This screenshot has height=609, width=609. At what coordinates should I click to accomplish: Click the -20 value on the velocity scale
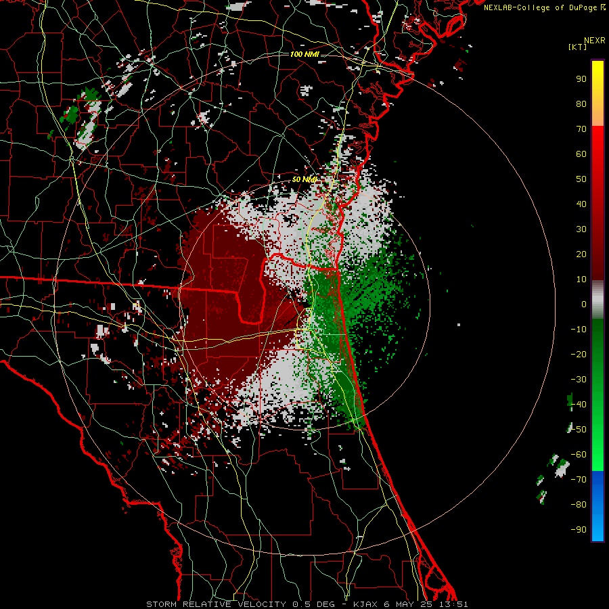coord(579,355)
